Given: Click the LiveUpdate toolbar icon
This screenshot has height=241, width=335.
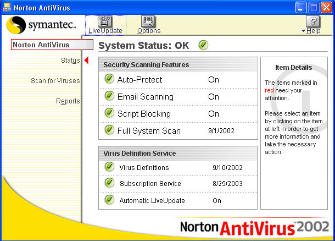Looking at the screenshot, I should tap(105, 21).
